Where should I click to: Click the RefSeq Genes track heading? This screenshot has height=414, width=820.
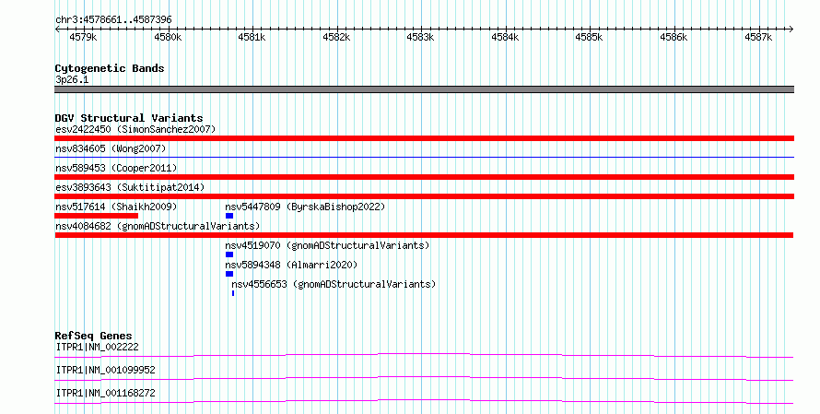pyautogui.click(x=93, y=336)
